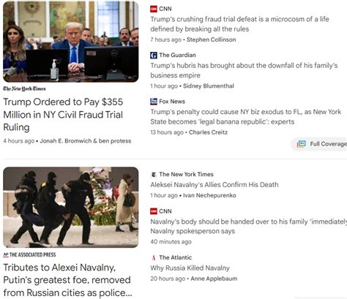This screenshot has width=347, height=299.
Task: Read CNN's 'Trump's crushing fraud trial defeat' article
Action: 239,24
